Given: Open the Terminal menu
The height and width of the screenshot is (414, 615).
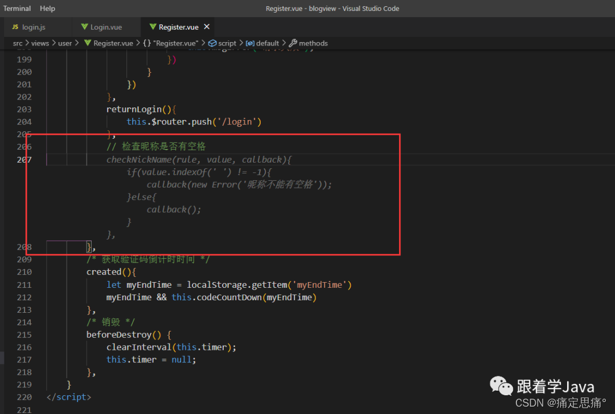Looking at the screenshot, I should point(17,8).
